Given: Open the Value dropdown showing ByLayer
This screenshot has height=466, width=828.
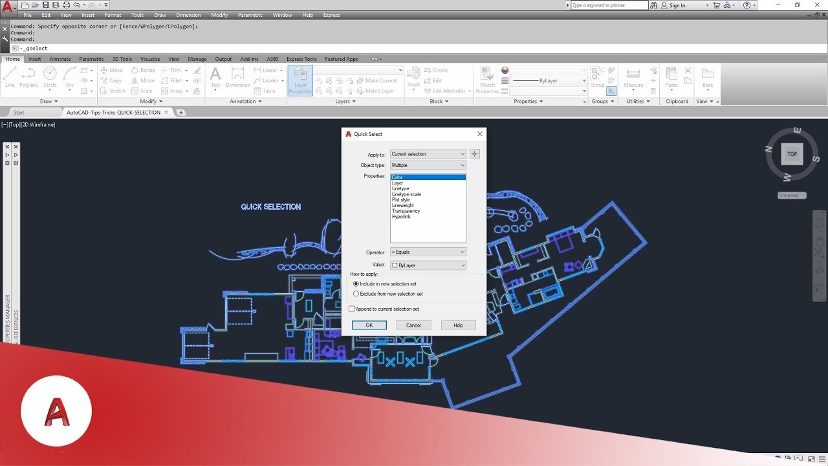Looking at the screenshot, I should point(428,265).
